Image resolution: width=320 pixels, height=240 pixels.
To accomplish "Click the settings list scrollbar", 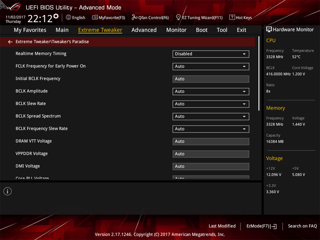I will click(259, 73).
